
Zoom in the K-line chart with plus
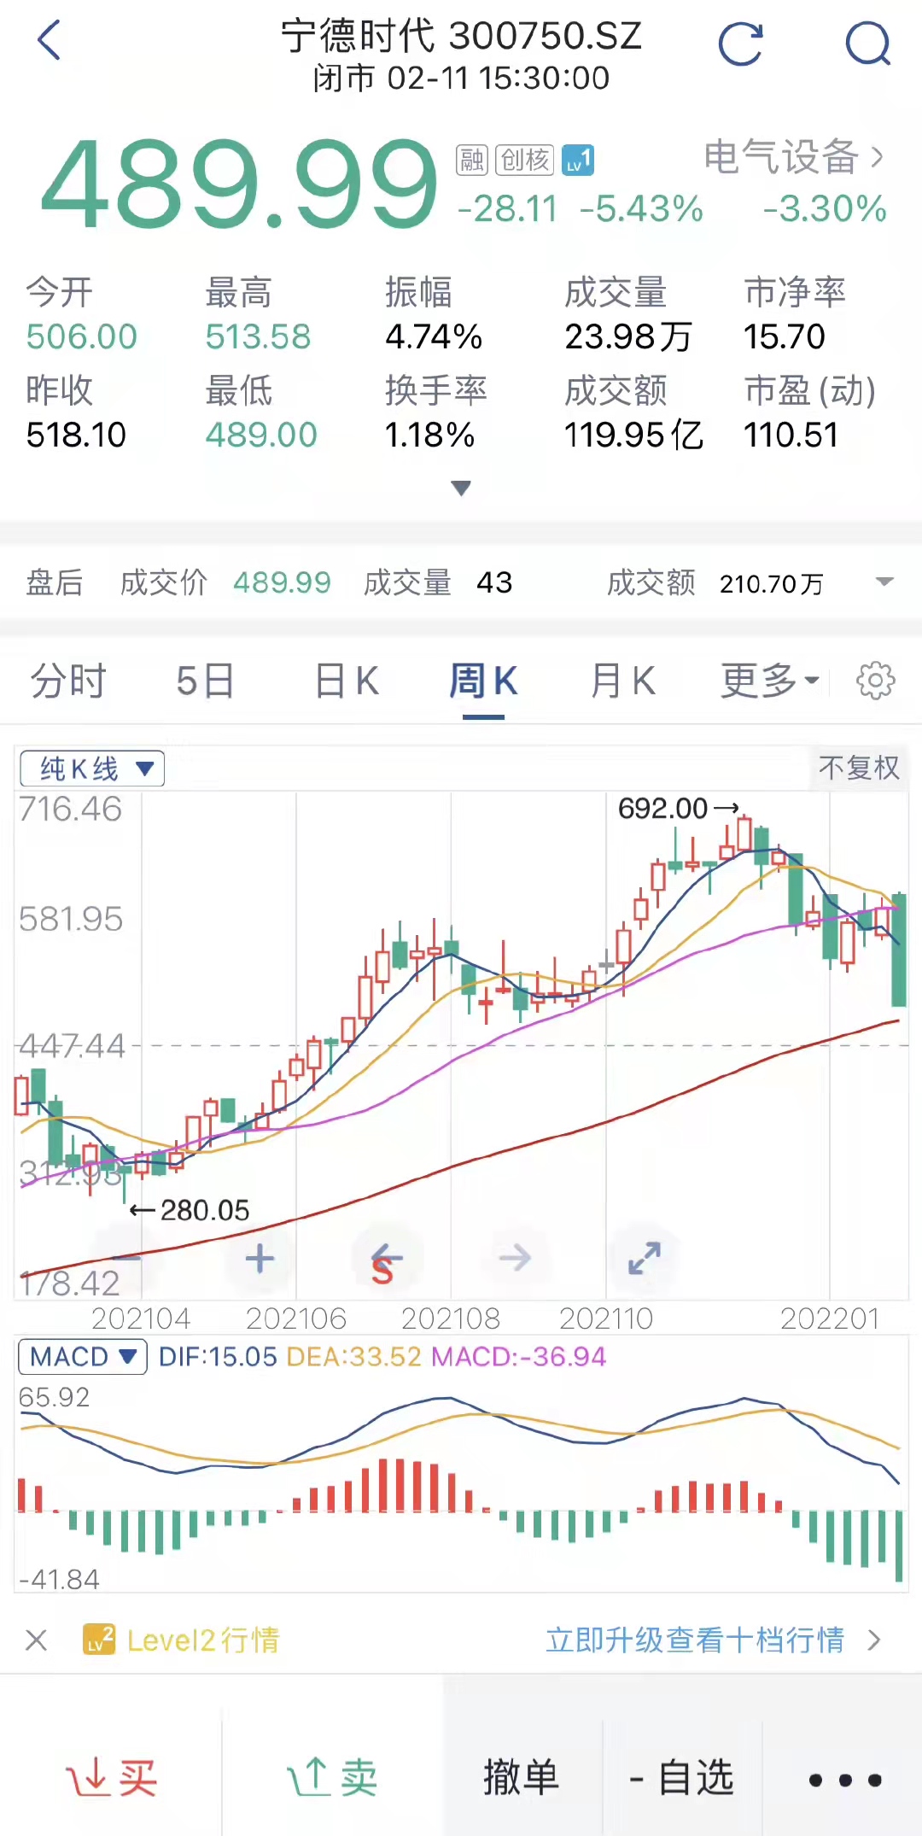[260, 1259]
